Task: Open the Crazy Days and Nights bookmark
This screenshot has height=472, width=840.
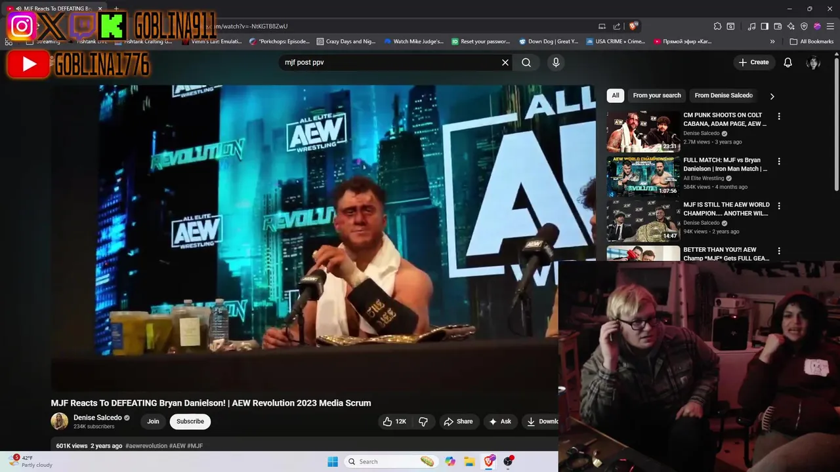Action: [x=346, y=41]
